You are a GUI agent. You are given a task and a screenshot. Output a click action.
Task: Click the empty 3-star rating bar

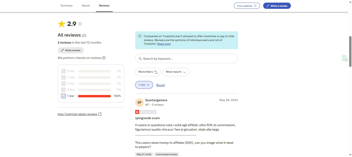tap(94, 84)
